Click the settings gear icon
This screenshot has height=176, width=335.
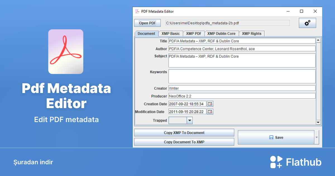point(307,23)
